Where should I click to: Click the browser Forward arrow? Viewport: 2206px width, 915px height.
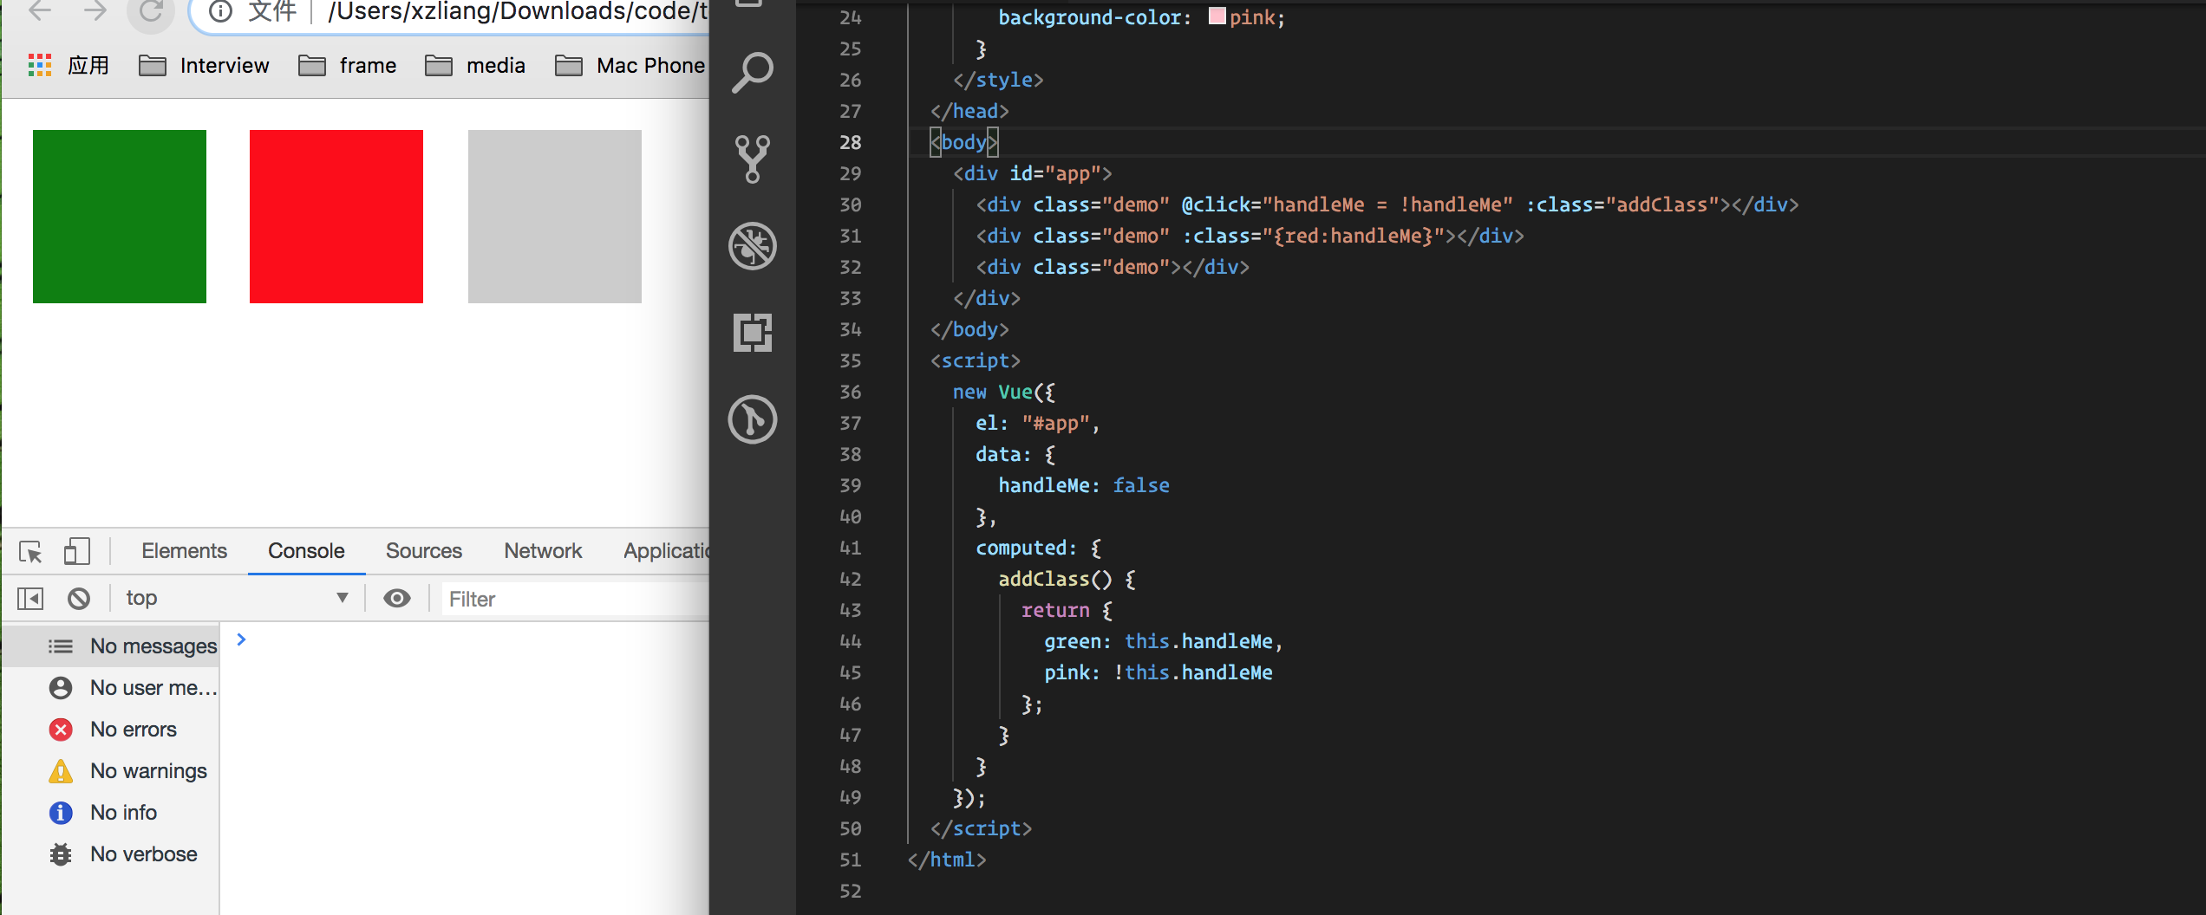pos(95,11)
